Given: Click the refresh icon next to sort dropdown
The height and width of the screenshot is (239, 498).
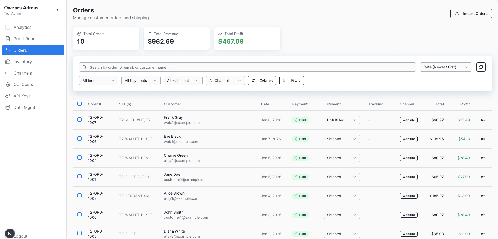Looking at the screenshot, I should tap(481, 67).
